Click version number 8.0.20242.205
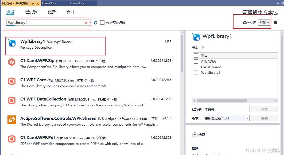This screenshot has height=155, width=284. click(161, 99)
